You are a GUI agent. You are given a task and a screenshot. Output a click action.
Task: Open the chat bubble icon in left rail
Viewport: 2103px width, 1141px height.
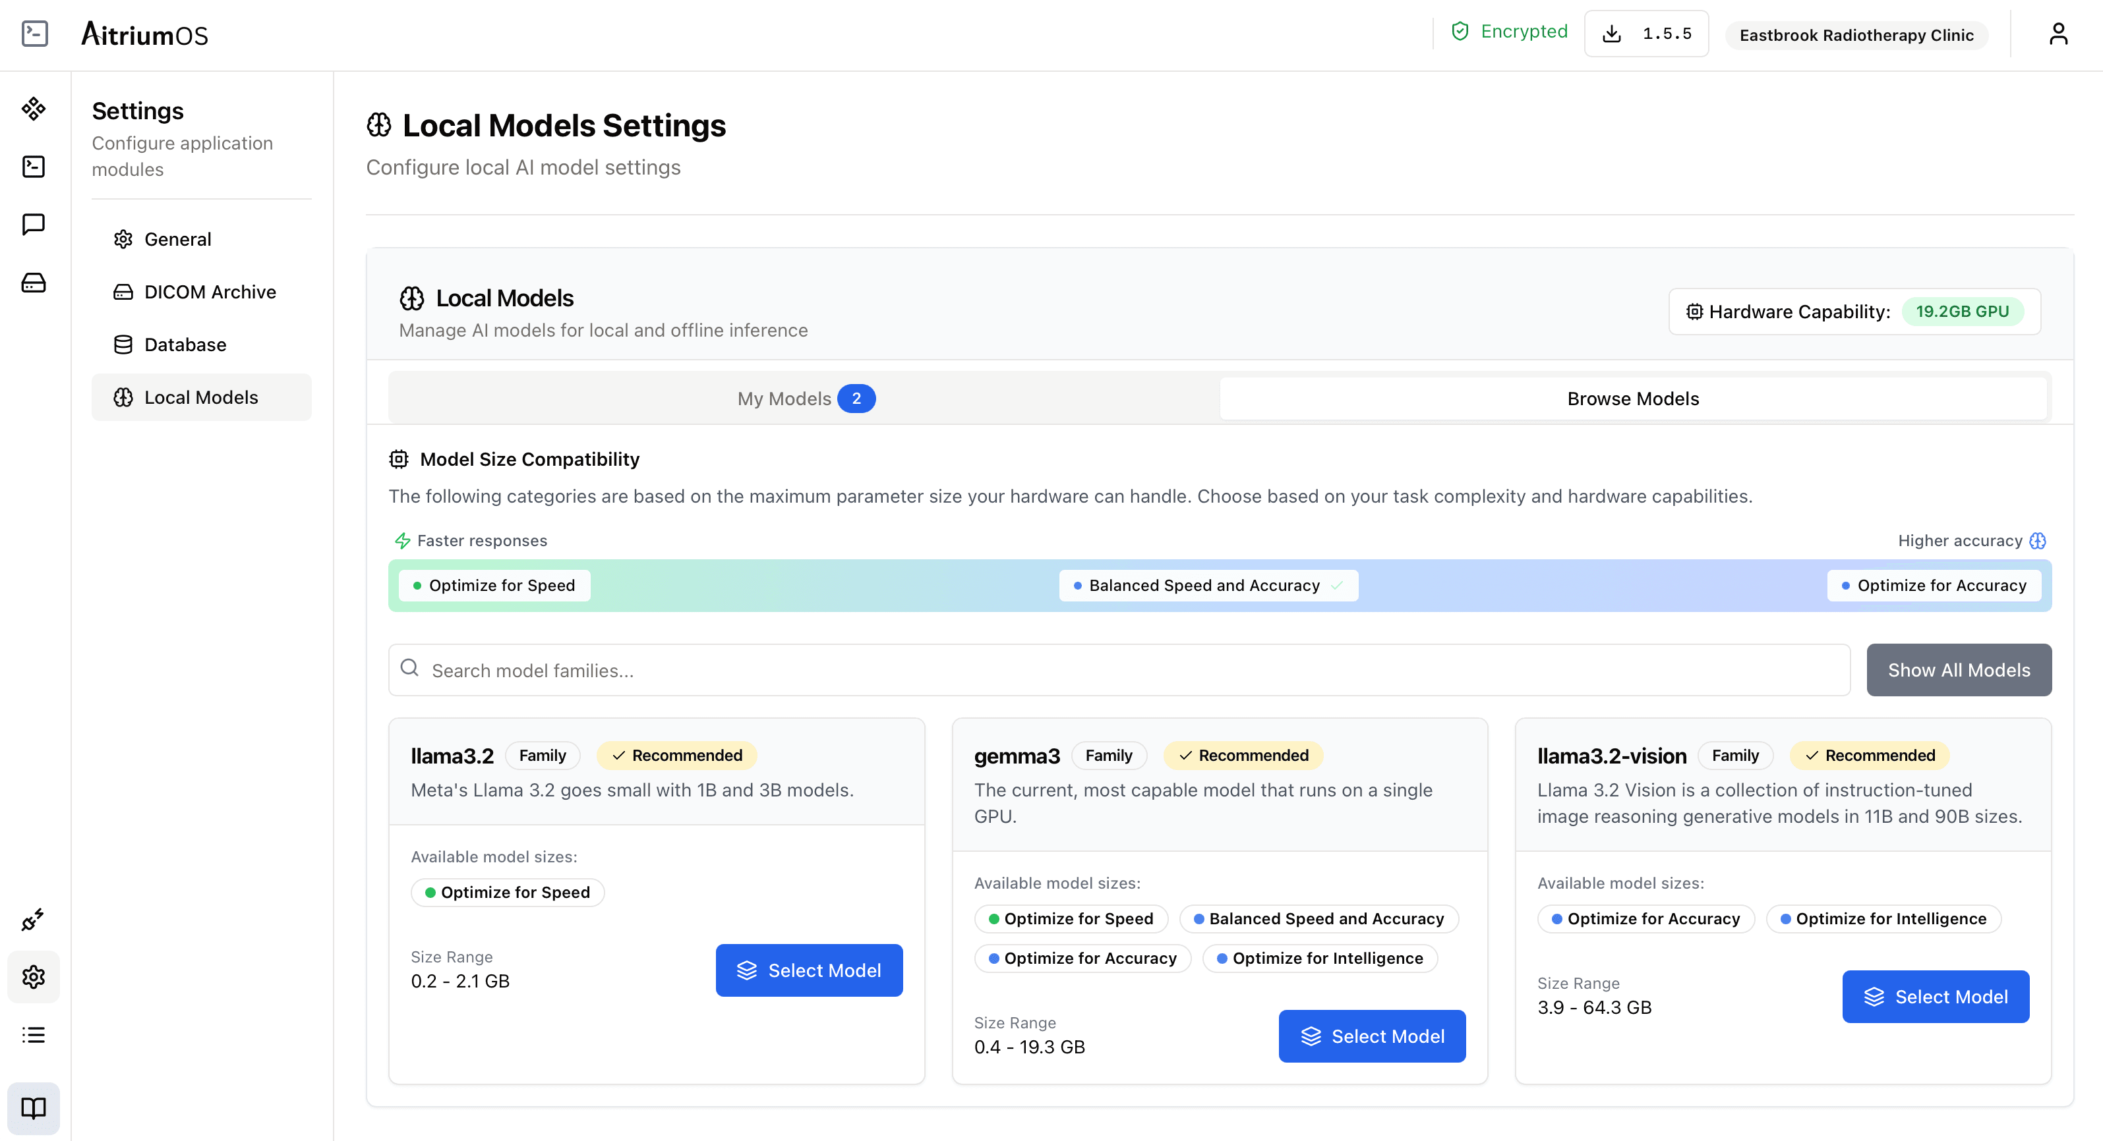34,224
